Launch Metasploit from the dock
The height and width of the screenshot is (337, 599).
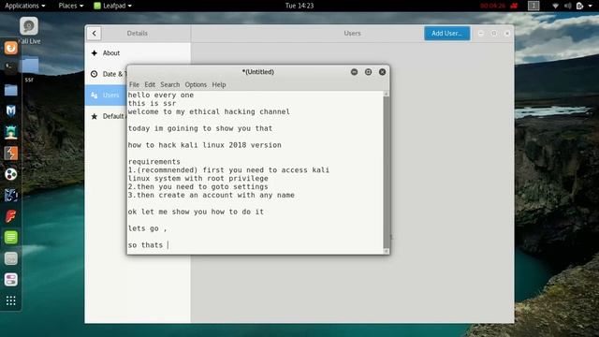pos(10,110)
